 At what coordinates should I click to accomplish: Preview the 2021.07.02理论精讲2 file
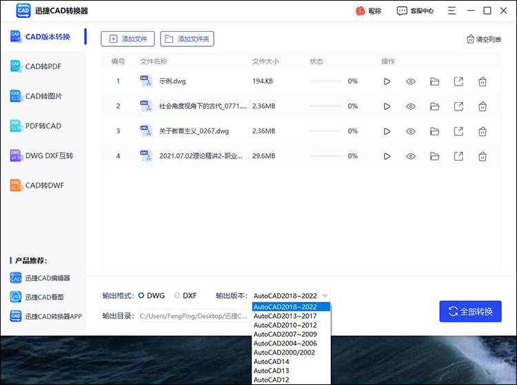(x=411, y=157)
